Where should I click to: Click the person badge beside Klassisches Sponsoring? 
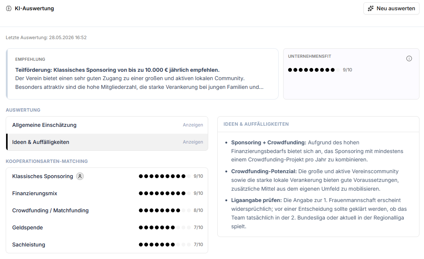pos(80,176)
